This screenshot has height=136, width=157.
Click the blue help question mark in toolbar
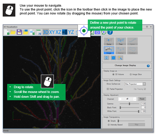(x=110, y=32)
